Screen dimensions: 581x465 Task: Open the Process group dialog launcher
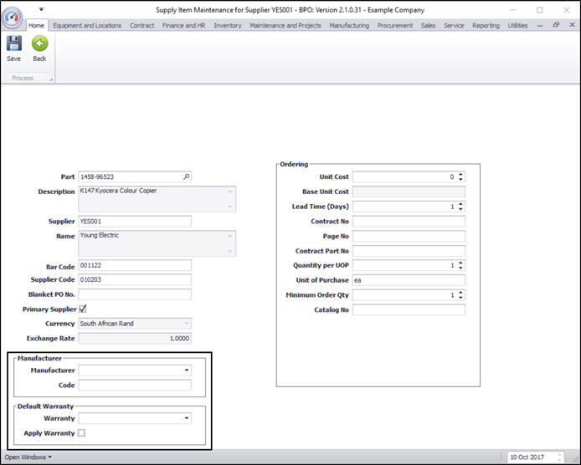51,79
